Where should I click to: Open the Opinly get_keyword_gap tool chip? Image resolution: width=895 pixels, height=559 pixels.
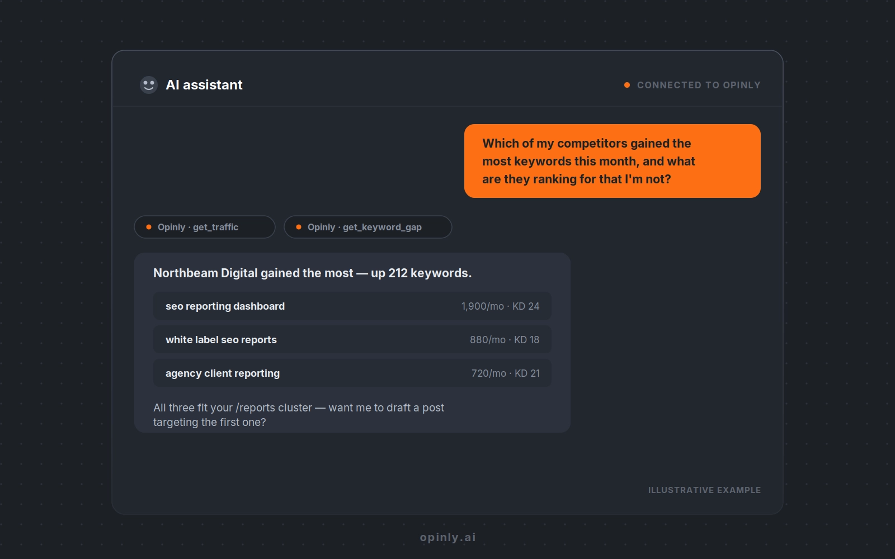368,227
